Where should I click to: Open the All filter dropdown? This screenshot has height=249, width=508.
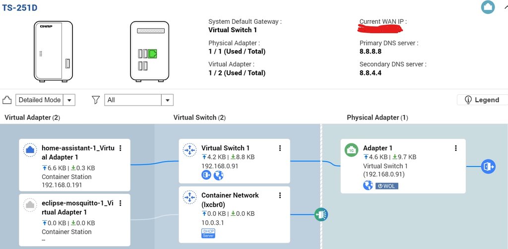(139, 100)
